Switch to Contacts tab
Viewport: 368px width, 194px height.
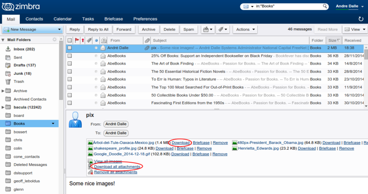tap(34, 19)
